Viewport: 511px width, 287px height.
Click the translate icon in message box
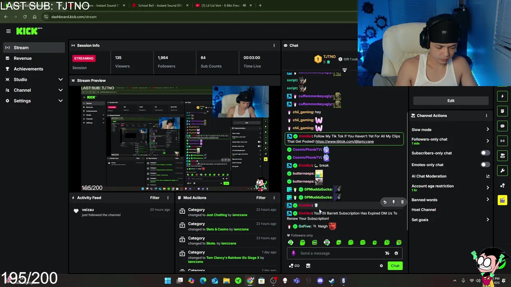pyautogui.click(x=387, y=253)
